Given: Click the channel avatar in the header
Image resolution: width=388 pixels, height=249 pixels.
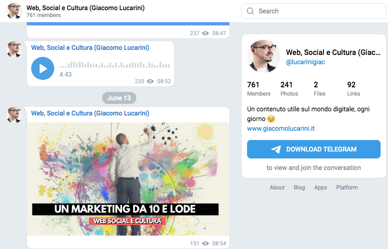Looking at the screenshot, I should [x=14, y=11].
